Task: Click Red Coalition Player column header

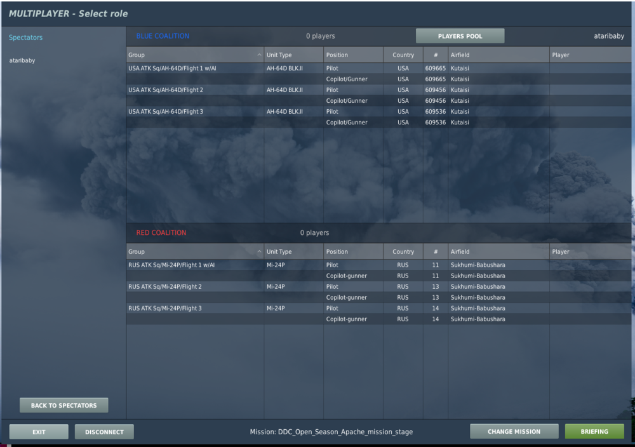Action: click(590, 251)
